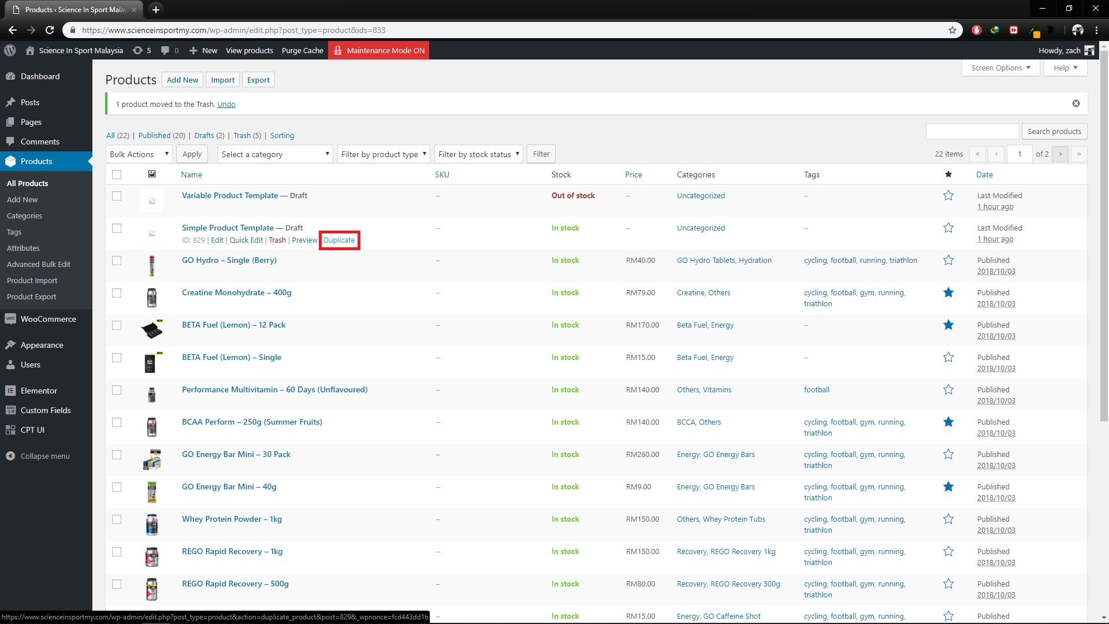This screenshot has width=1109, height=624.
Task: Check BETA Fuel (Lemon) – Single checkbox
Action: (x=117, y=358)
